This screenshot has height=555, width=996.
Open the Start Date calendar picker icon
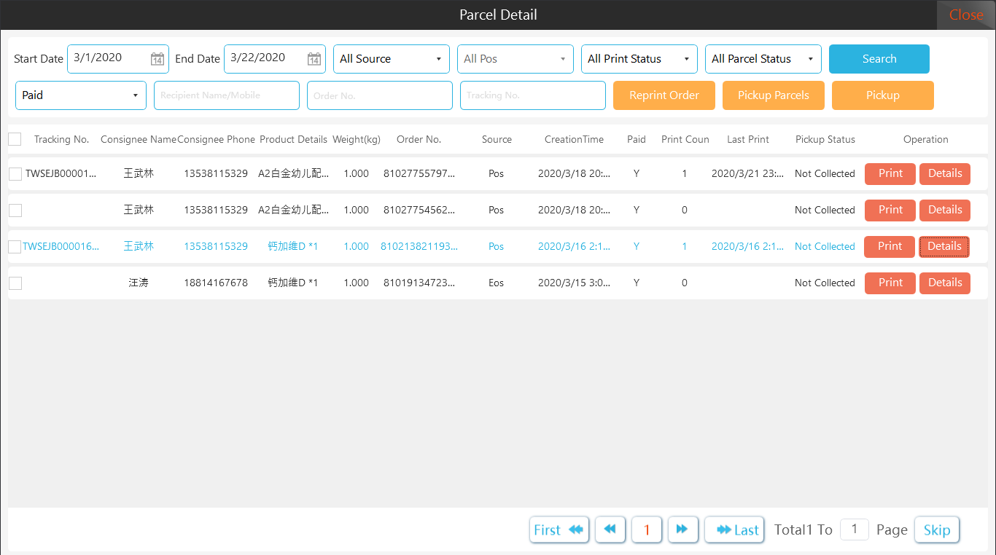pos(157,59)
